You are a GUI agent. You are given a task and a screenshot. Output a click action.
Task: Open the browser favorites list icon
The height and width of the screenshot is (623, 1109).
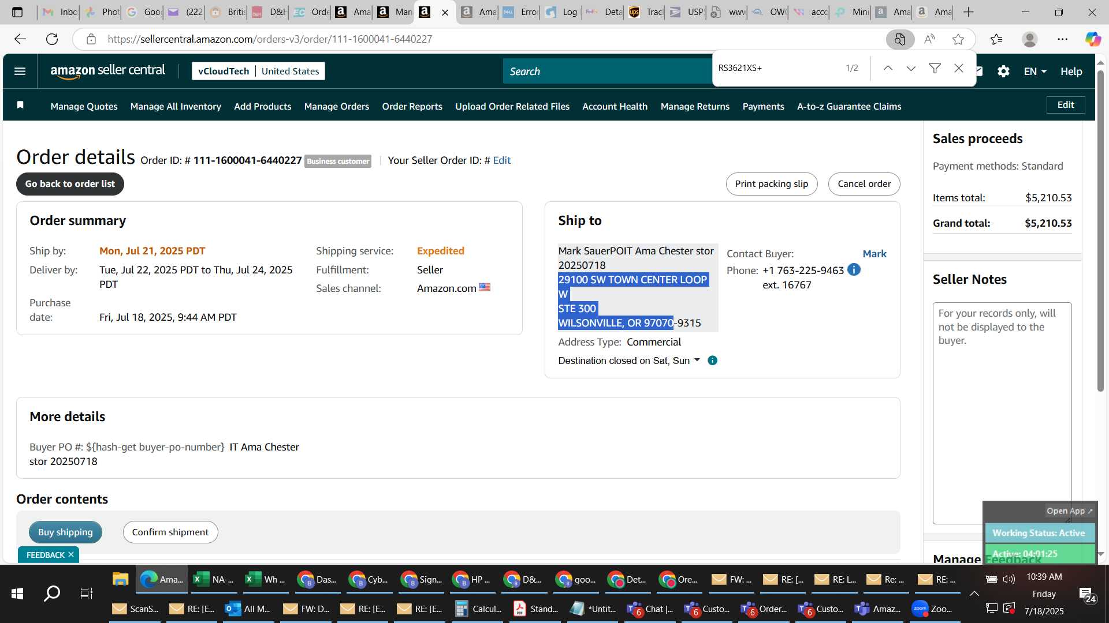996,39
